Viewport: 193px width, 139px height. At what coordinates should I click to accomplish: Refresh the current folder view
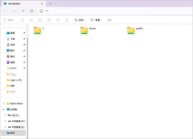point(32,11)
